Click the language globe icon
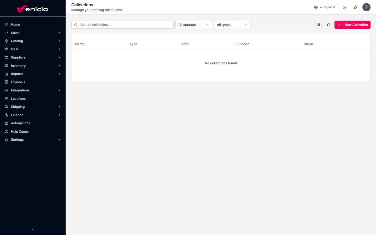Viewport: 376px width, 235px height. click(316, 7)
